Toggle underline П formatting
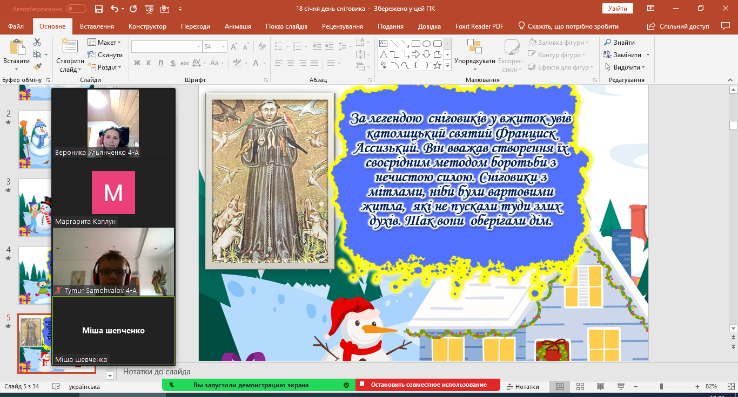The width and height of the screenshot is (738, 397). tap(161, 63)
